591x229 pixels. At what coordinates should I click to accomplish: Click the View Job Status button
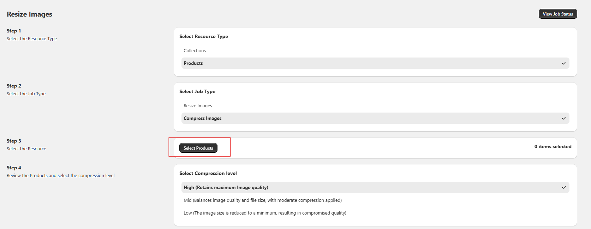click(x=557, y=14)
